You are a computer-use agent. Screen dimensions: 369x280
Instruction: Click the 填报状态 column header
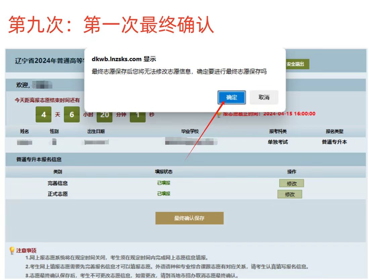pyautogui.click(x=164, y=172)
